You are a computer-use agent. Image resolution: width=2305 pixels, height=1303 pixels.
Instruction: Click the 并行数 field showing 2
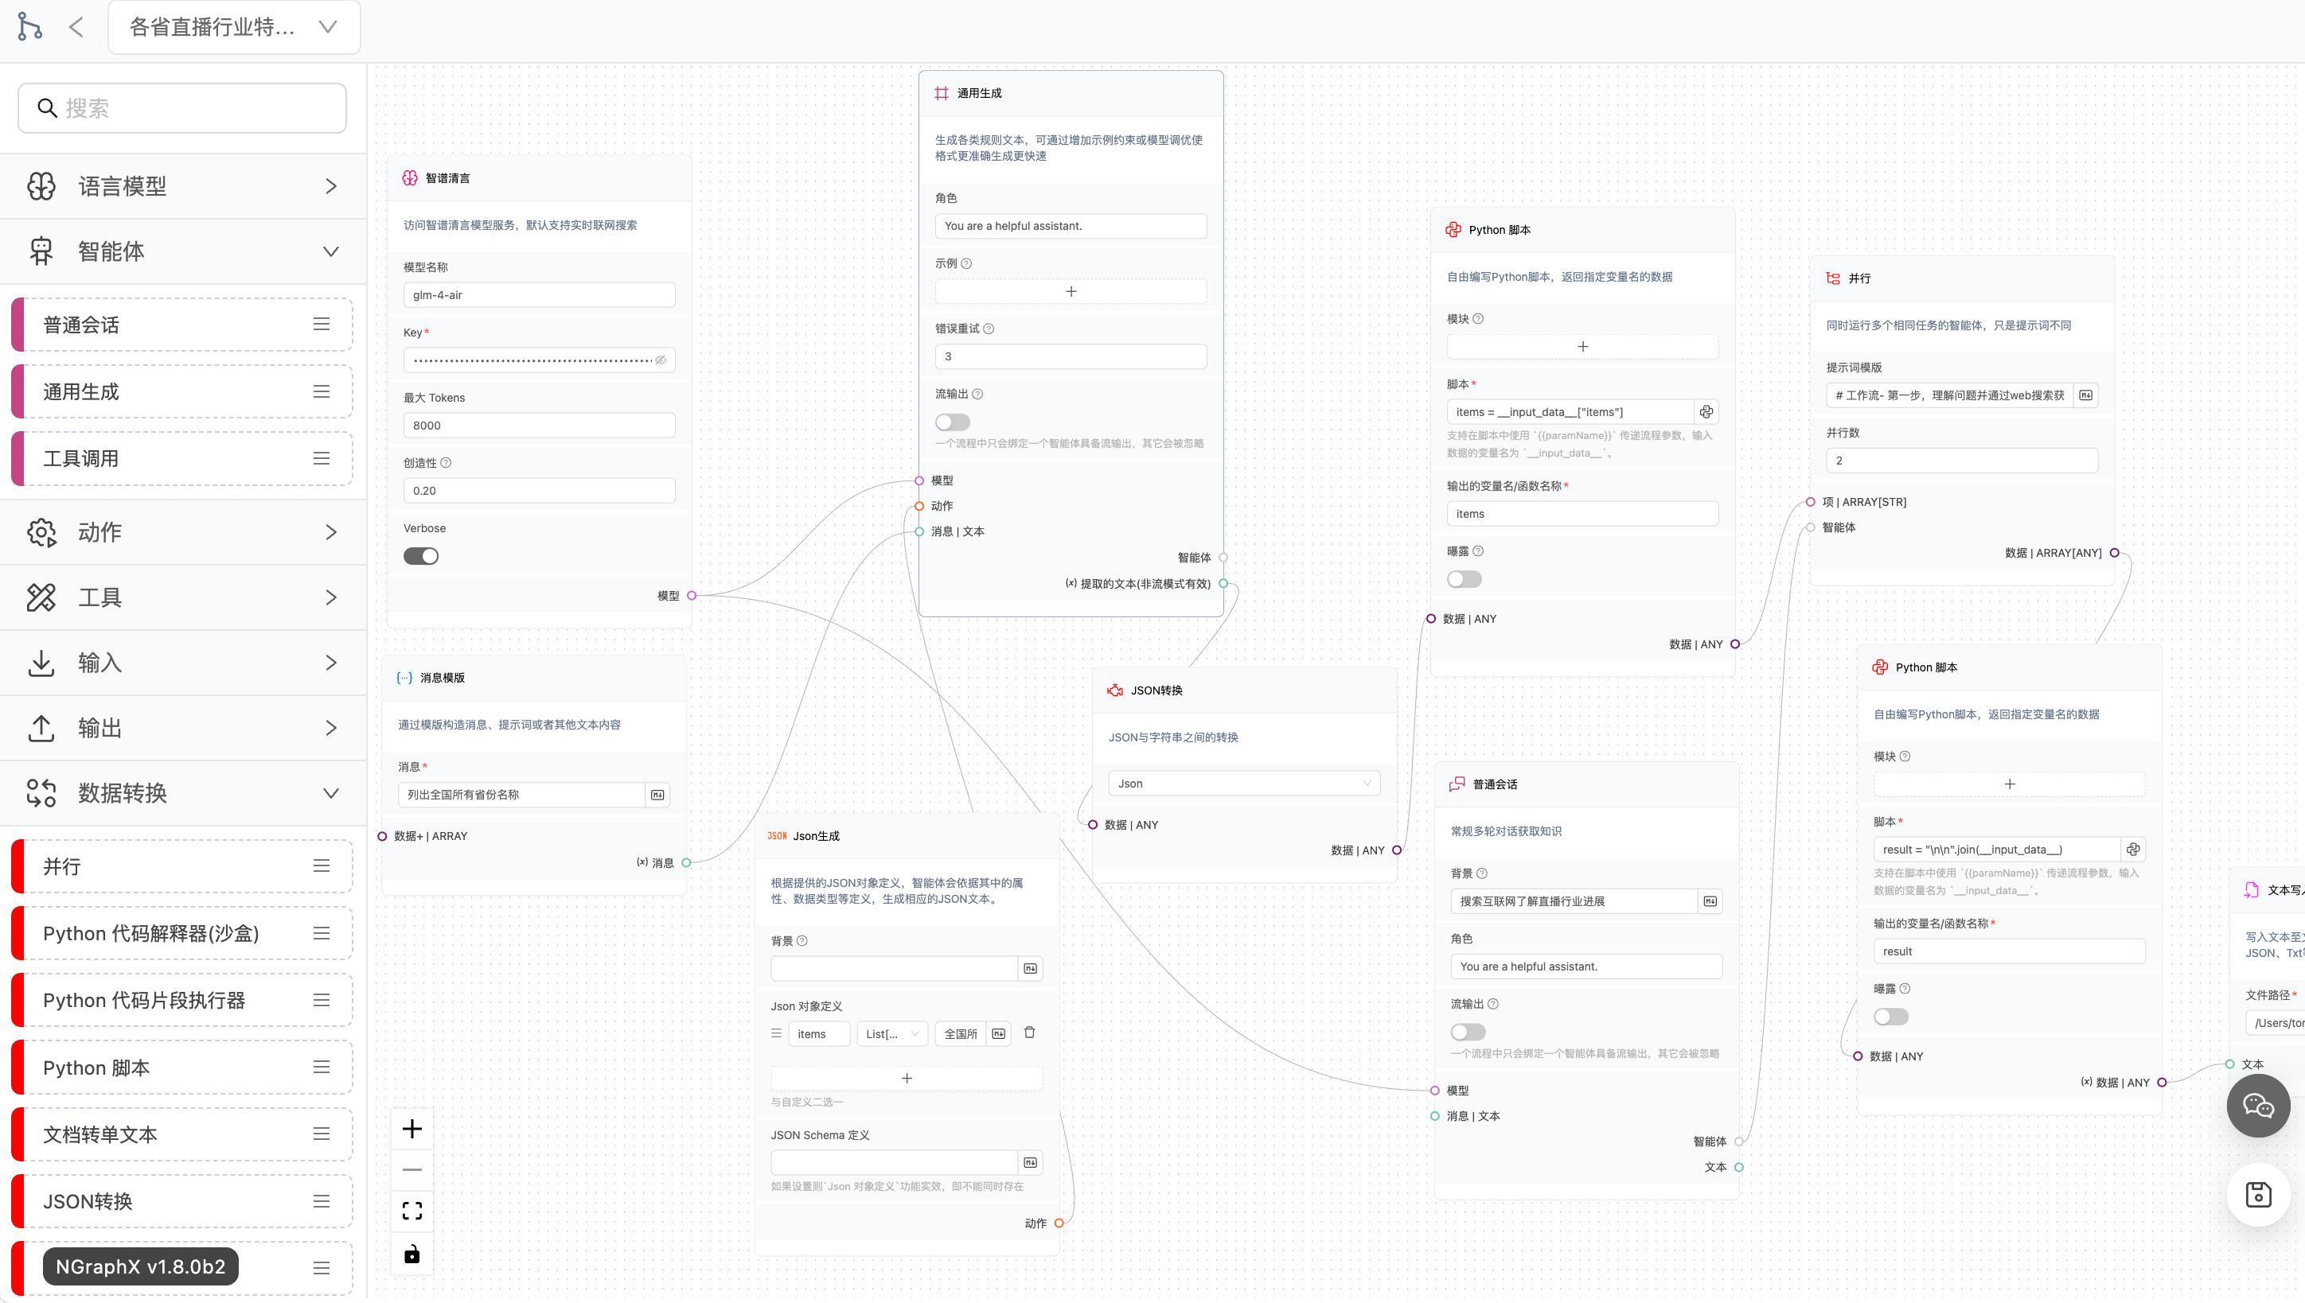coord(1962,460)
